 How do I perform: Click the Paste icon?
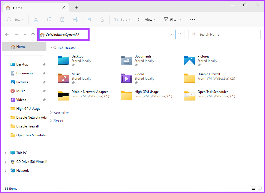[62, 19]
